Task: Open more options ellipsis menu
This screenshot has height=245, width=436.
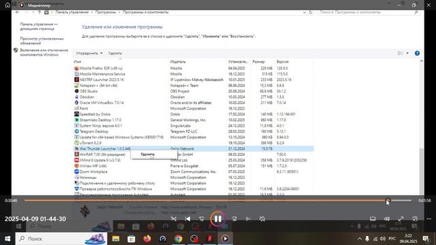Action: pos(429,219)
